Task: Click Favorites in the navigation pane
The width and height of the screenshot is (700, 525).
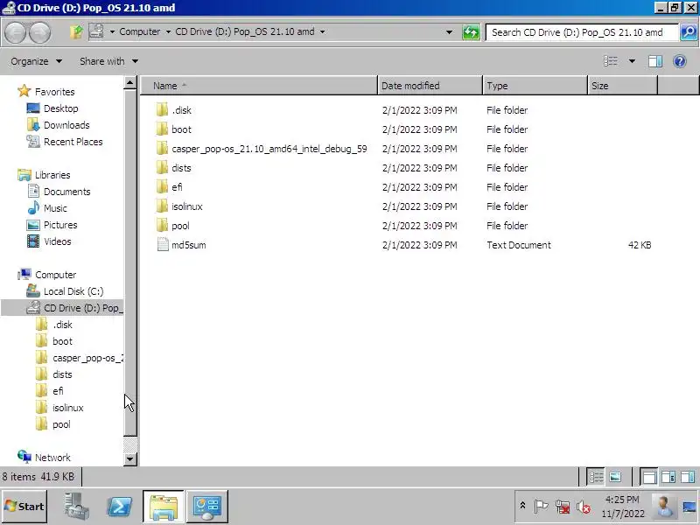Action: click(54, 92)
